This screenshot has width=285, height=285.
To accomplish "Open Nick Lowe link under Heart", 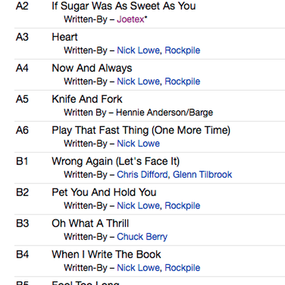I will pyautogui.click(x=138, y=50).
